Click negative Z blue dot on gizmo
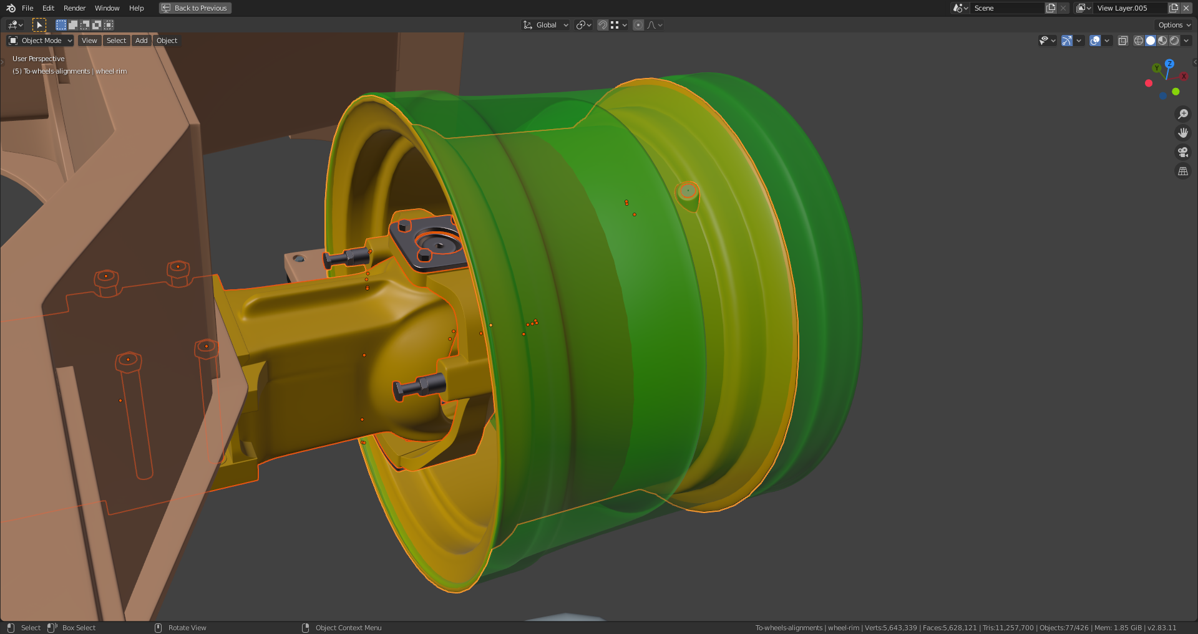 [x=1163, y=95]
